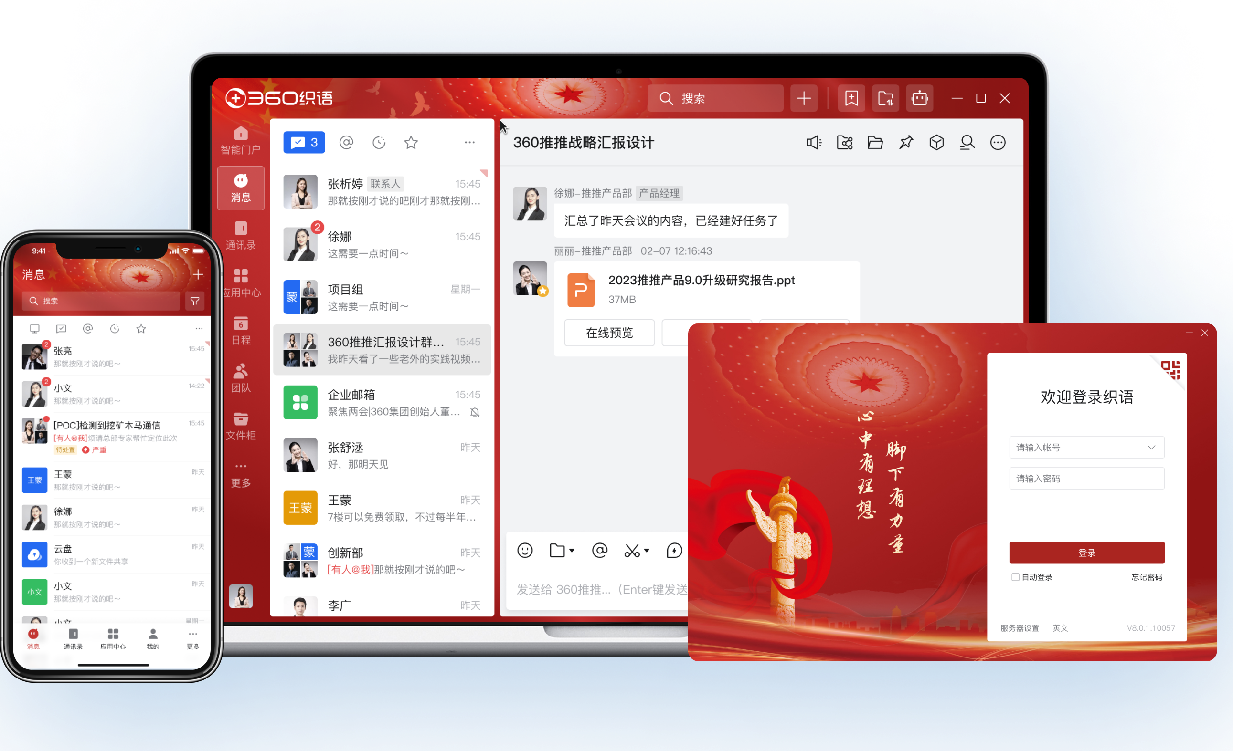
Task: Open 创新部 group chat
Action: 382,561
